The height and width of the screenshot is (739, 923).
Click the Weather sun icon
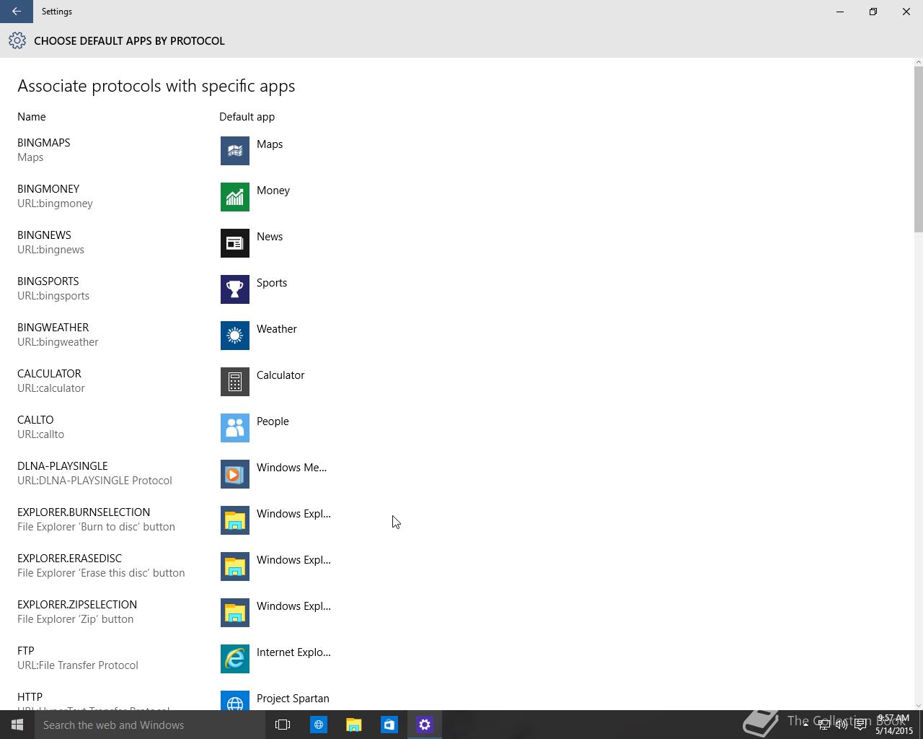[x=235, y=336]
